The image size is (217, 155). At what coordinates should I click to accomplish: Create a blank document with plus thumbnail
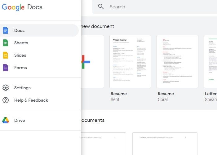tap(93, 62)
